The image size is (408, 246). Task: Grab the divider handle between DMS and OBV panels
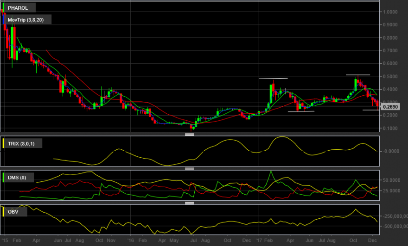[x=190, y=203]
